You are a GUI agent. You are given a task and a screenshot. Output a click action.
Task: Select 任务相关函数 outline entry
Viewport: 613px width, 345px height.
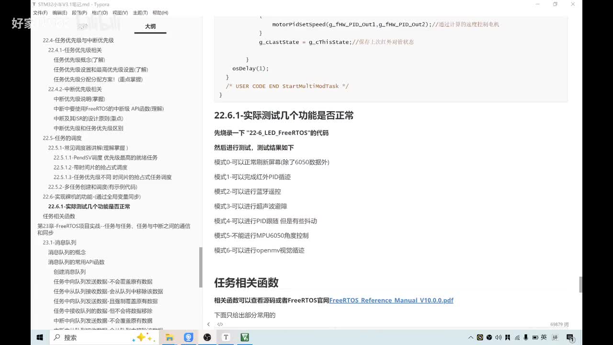(x=59, y=217)
